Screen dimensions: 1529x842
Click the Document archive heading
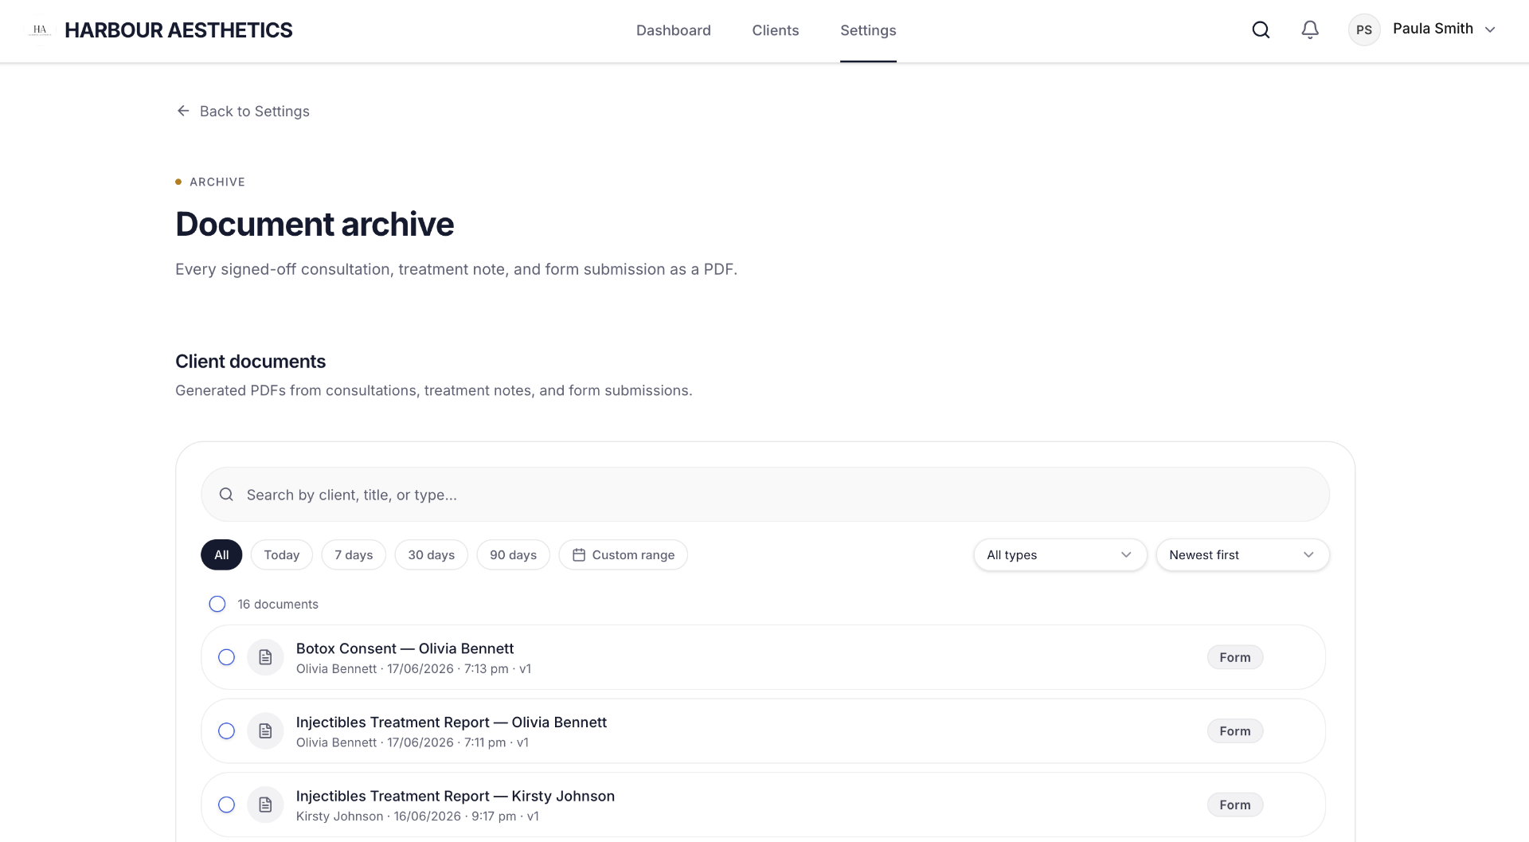(315, 224)
